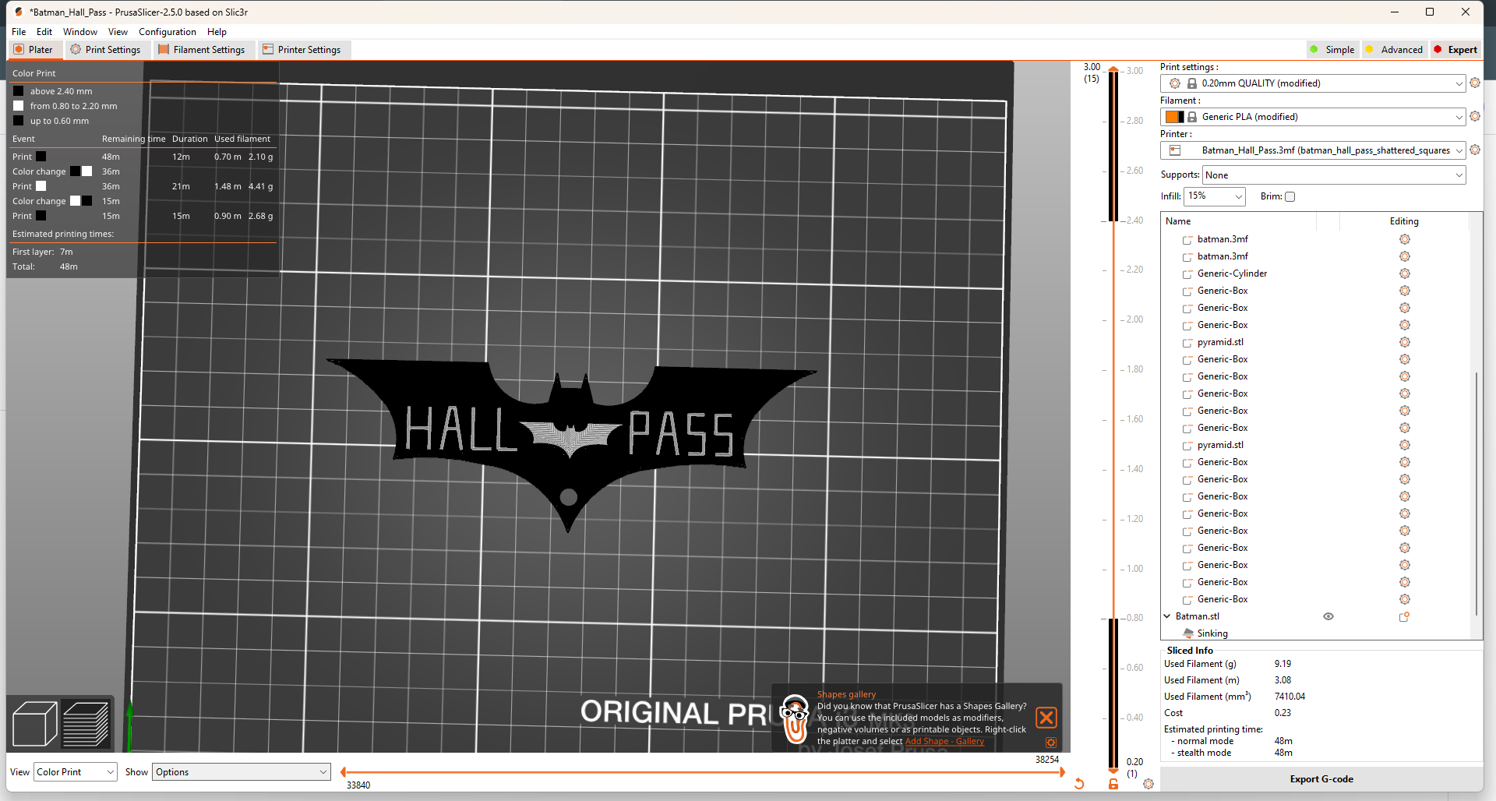Viewport: 1496px width, 801px height.
Task: Select Generic-Cylinder in the object list
Action: coord(1232,273)
